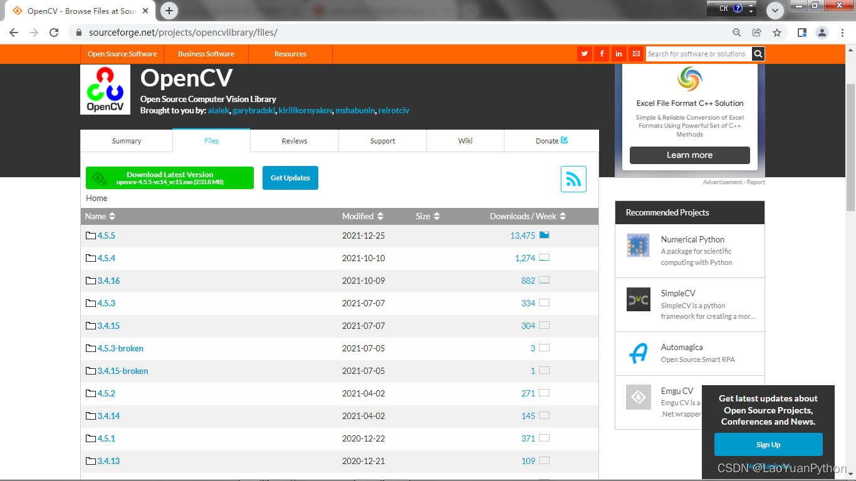This screenshot has height=481, width=856.
Task: Open the 3.4.15-broken folder link
Action: point(123,371)
